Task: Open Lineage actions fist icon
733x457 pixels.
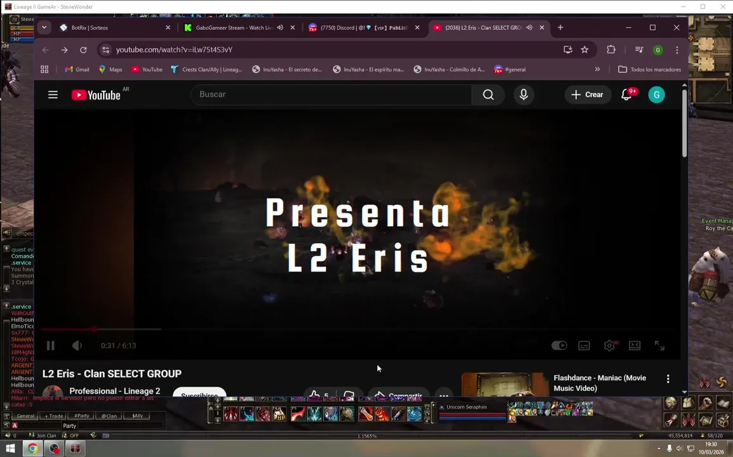Action: pyautogui.click(x=706, y=403)
